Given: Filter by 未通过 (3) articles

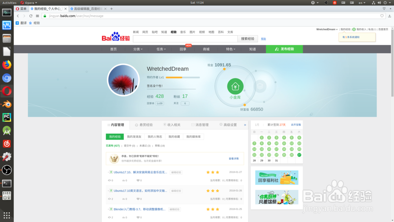Looking at the screenshot, I should point(145,146).
